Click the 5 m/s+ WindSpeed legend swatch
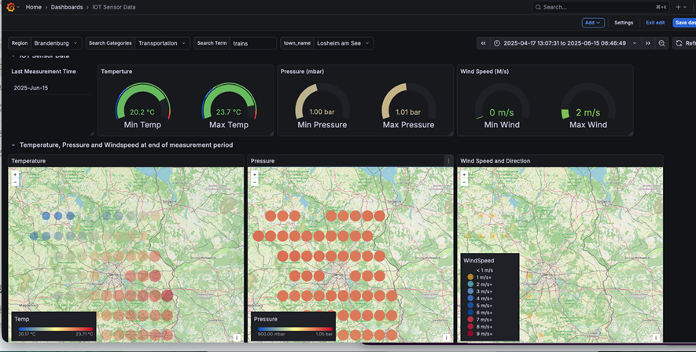The height and width of the screenshot is (352, 696). 470,306
